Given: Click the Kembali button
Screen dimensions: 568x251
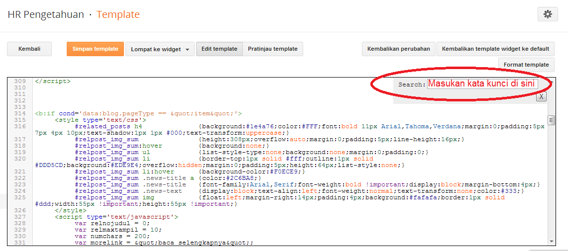Looking at the screenshot, I should click(x=29, y=49).
